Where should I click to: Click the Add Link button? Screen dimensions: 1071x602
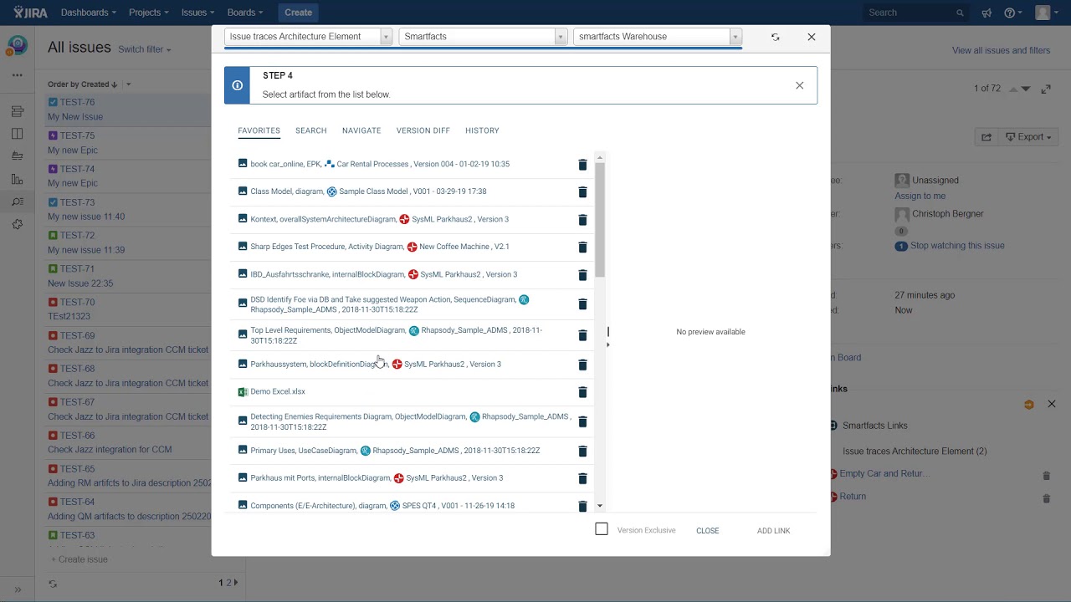(773, 531)
